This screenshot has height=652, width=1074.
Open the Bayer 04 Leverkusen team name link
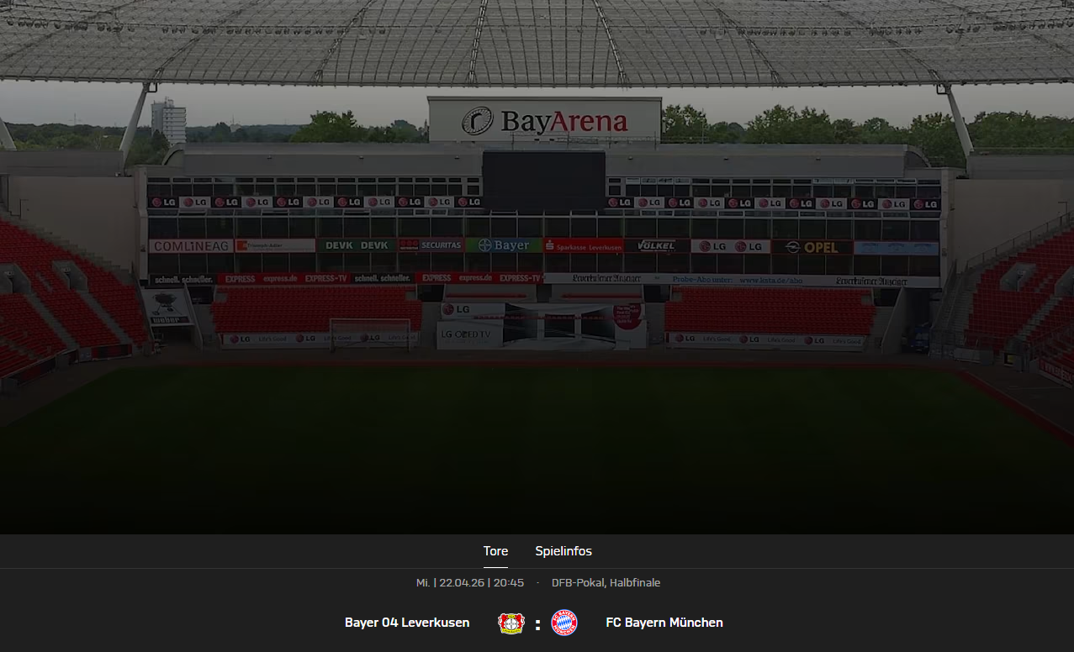(407, 623)
